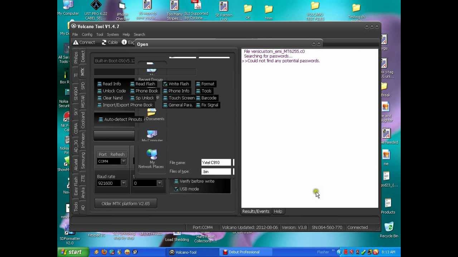Click the Documents folder in Open dialog
458x257 pixels.
(152, 115)
